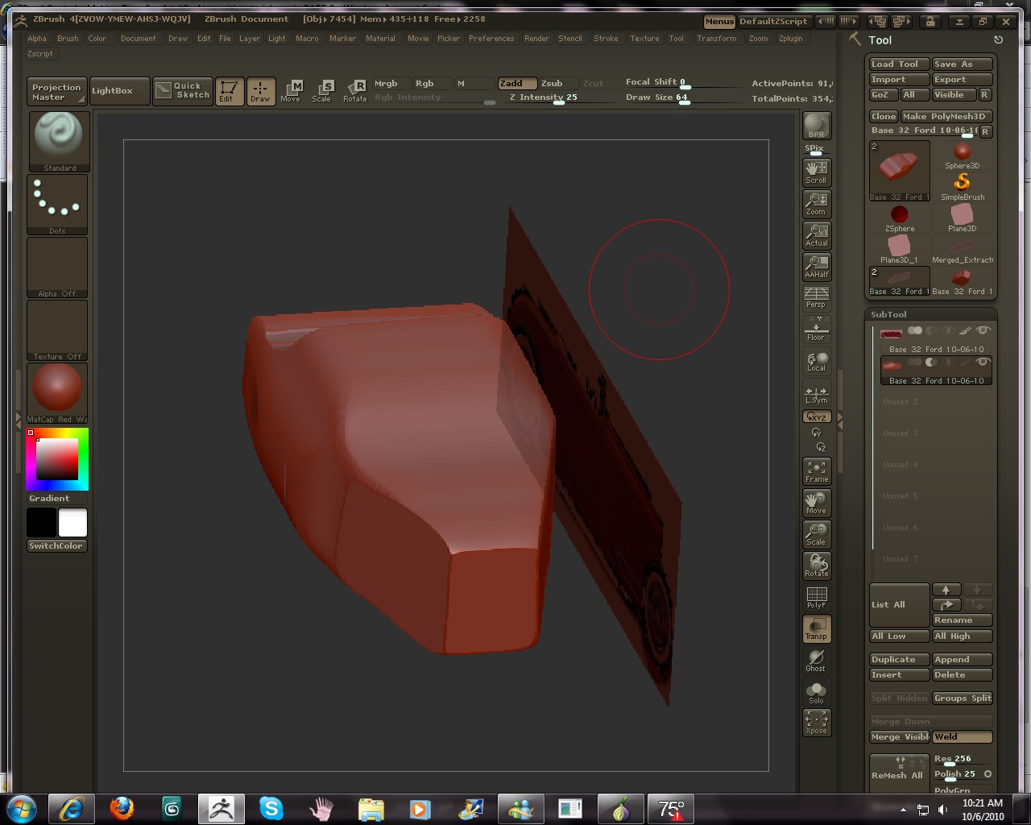Screen dimensions: 1031x825
Task: Toggle visibility eye of second subtool
Action: click(x=983, y=362)
